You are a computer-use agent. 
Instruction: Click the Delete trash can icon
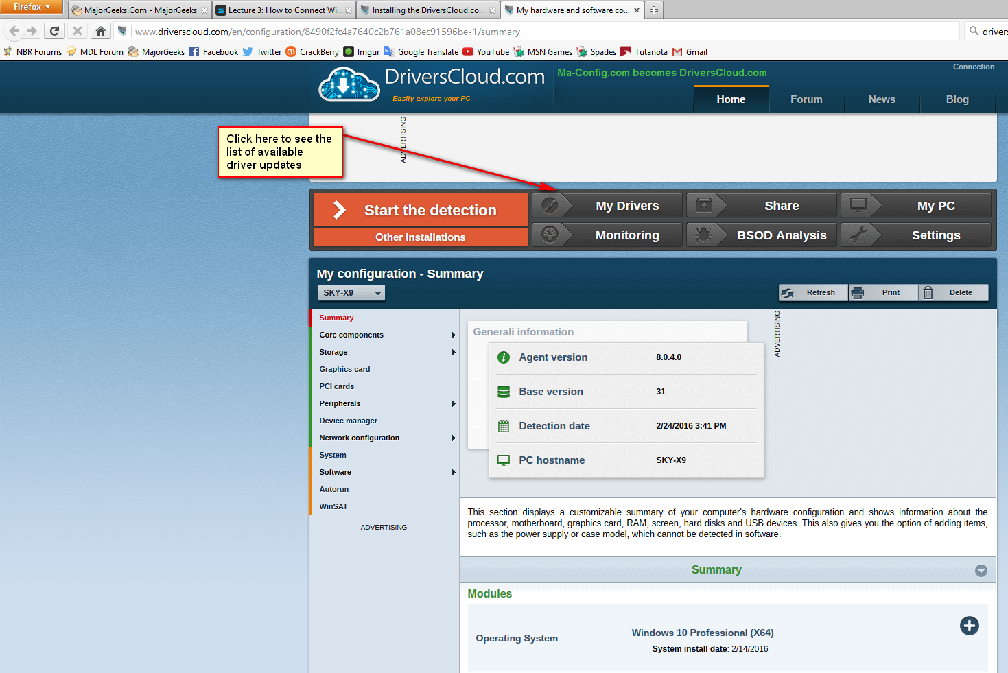pos(928,293)
